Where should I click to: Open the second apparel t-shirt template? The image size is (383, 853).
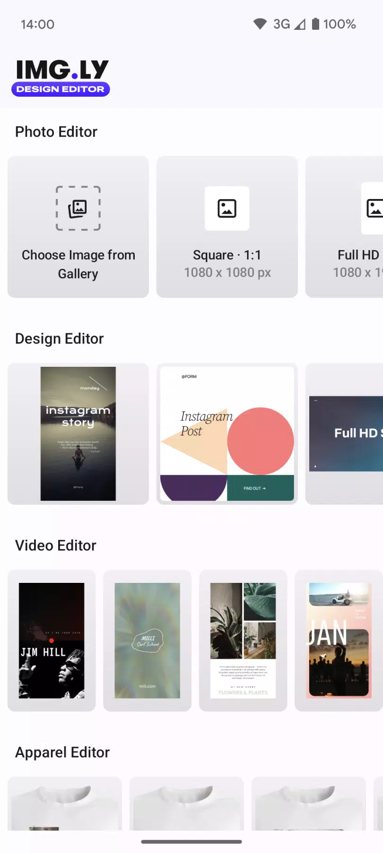pyautogui.click(x=187, y=803)
